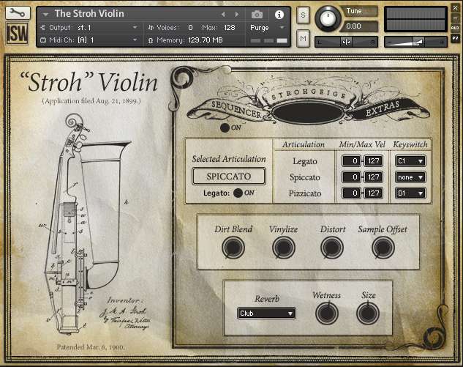Toggle the Legato ON switch
This screenshot has height=367, width=463.
tap(238, 193)
